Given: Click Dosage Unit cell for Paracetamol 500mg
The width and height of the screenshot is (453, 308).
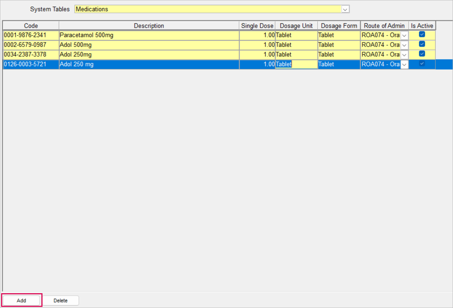Looking at the screenshot, I should [296, 35].
